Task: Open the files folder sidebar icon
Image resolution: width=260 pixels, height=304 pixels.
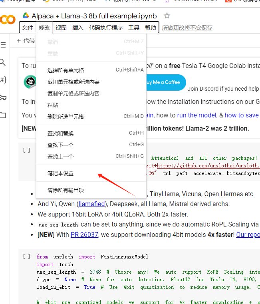Action: point(3,115)
